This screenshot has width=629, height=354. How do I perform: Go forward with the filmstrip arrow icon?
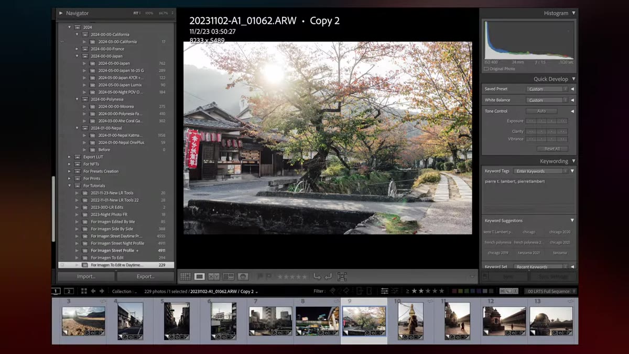tap(102, 291)
